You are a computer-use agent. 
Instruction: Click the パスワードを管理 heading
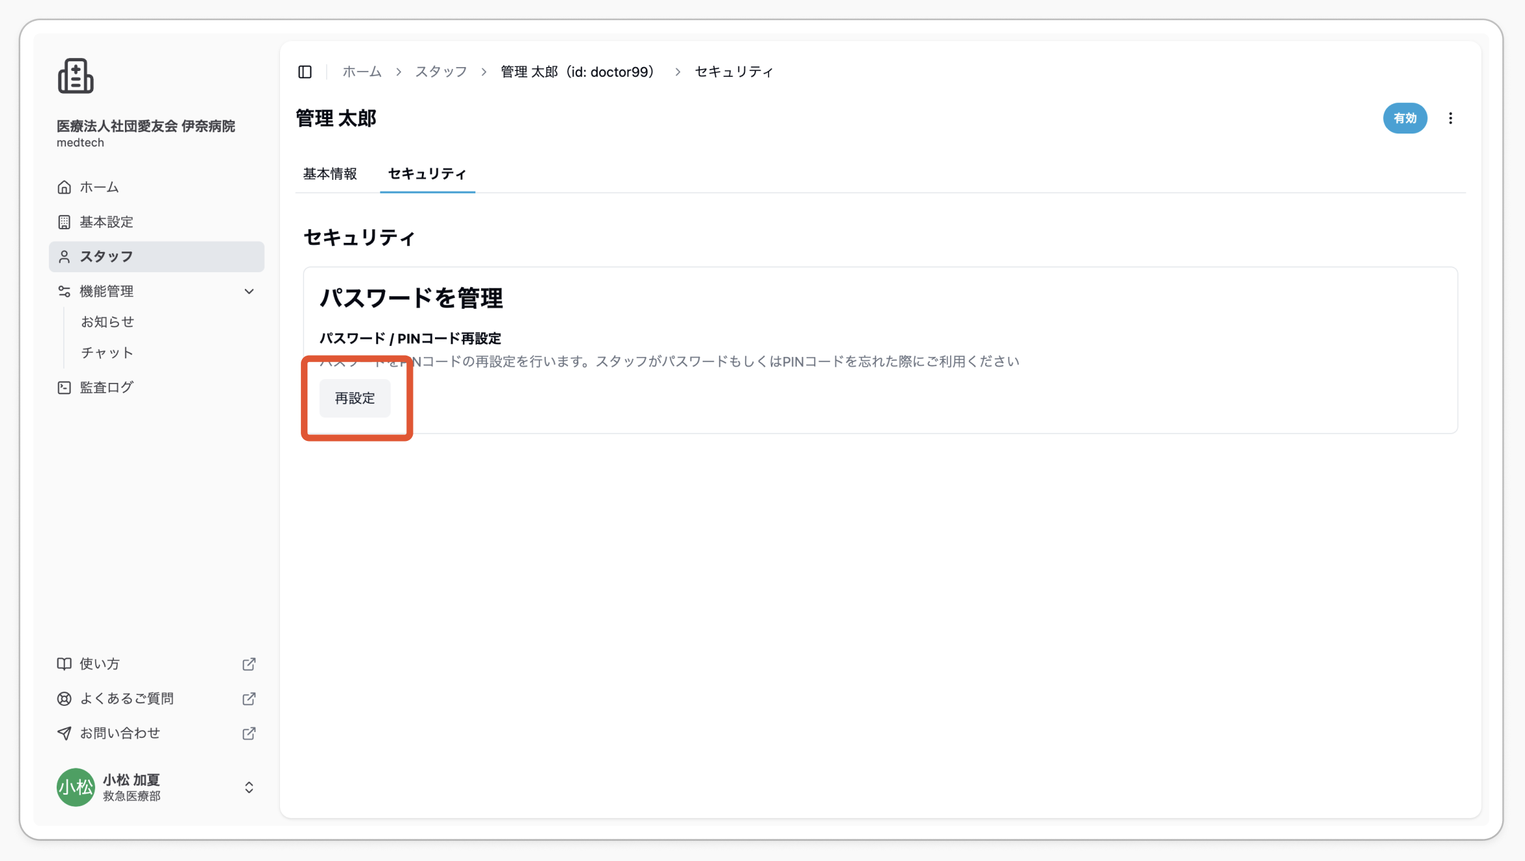[x=411, y=298]
